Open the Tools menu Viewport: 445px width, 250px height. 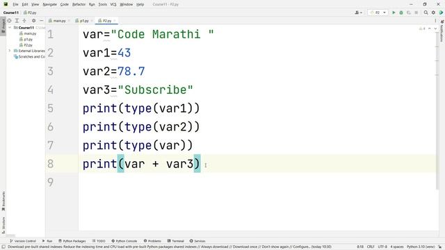(102, 5)
